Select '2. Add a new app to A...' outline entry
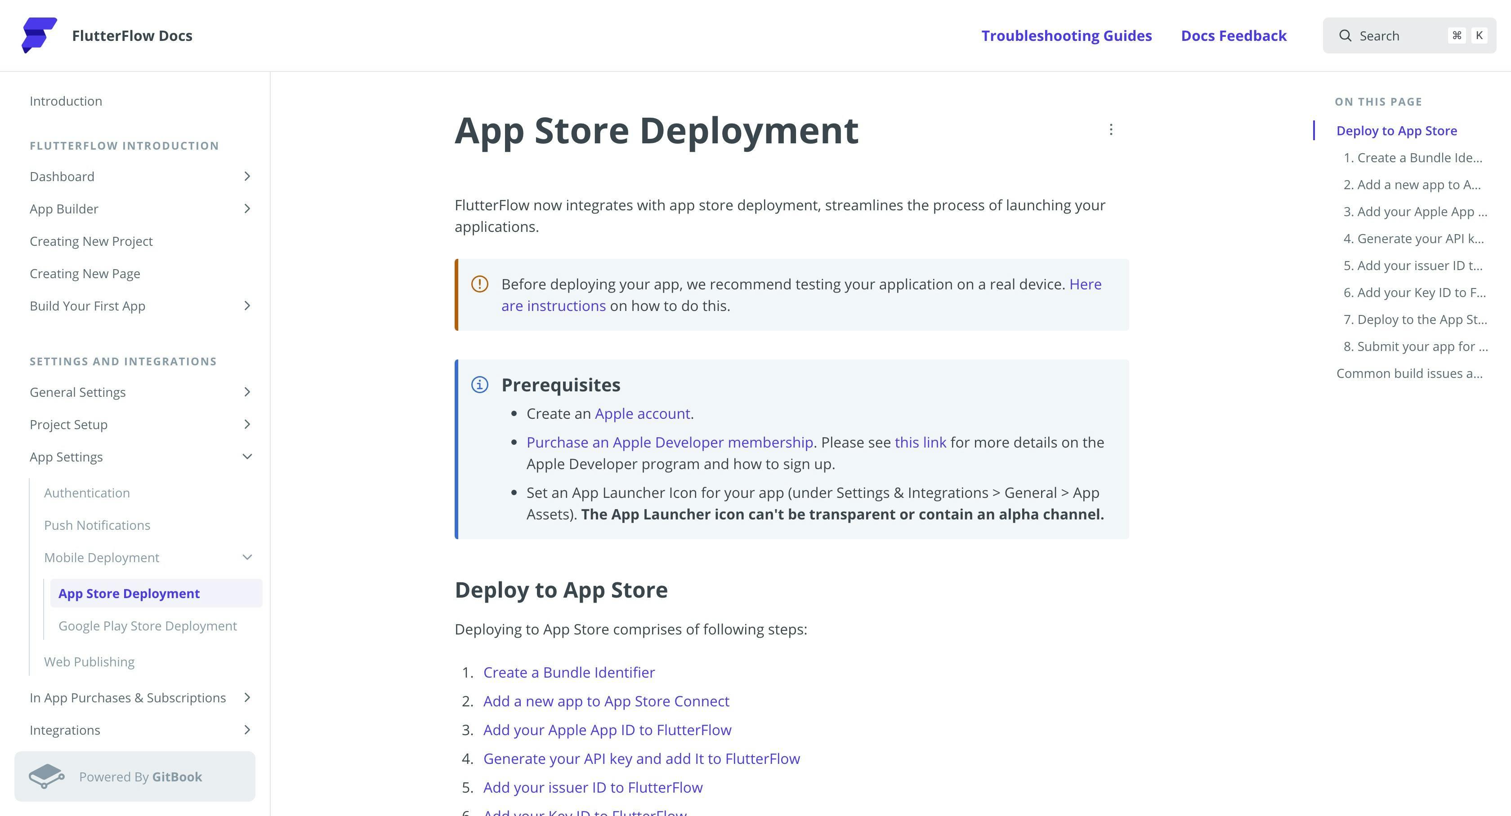This screenshot has width=1511, height=816. (1412, 185)
